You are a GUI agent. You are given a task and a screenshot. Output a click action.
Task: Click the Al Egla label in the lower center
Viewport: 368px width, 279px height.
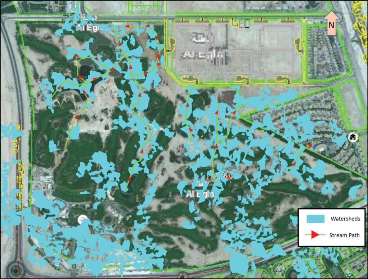pyautogui.click(x=200, y=194)
